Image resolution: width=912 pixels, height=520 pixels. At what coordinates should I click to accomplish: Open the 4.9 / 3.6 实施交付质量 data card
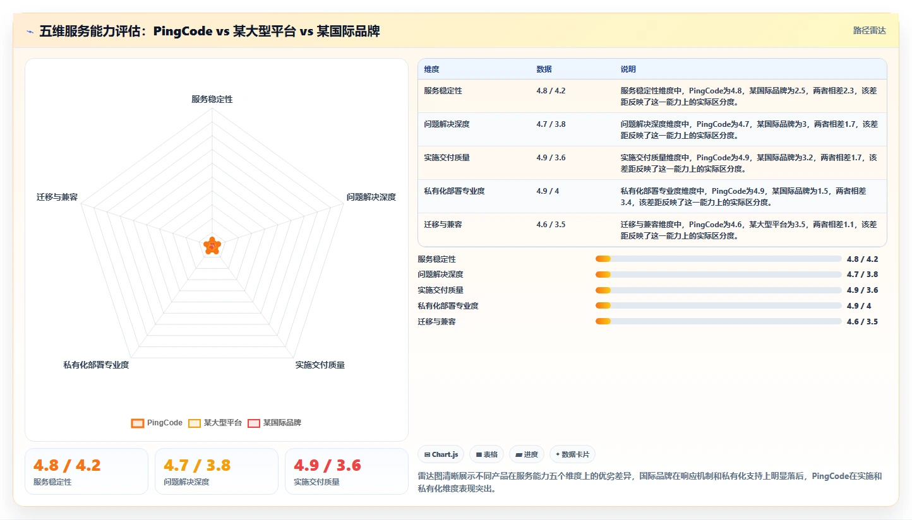347,471
